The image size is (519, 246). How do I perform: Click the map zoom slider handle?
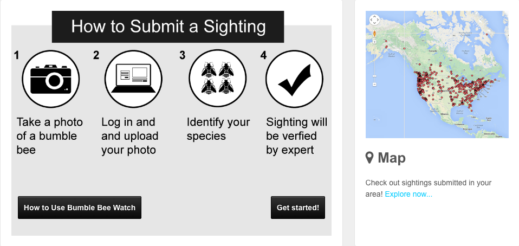375,76
